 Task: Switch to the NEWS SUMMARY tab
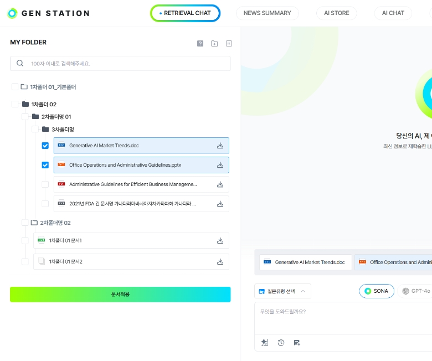click(x=267, y=13)
